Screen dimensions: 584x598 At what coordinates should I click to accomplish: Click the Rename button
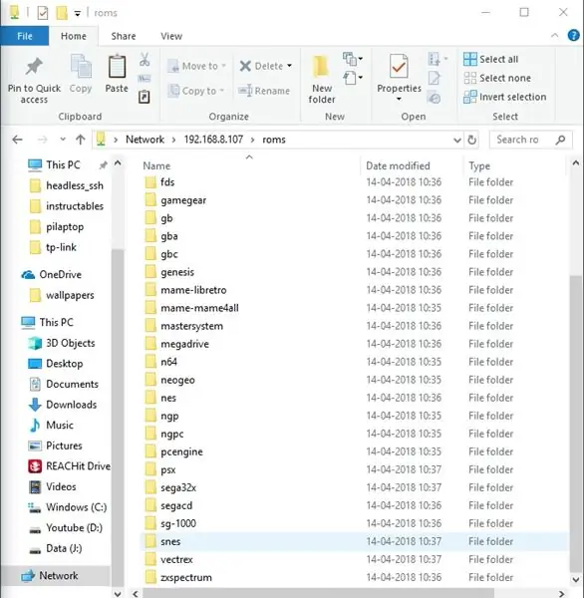[x=264, y=91]
